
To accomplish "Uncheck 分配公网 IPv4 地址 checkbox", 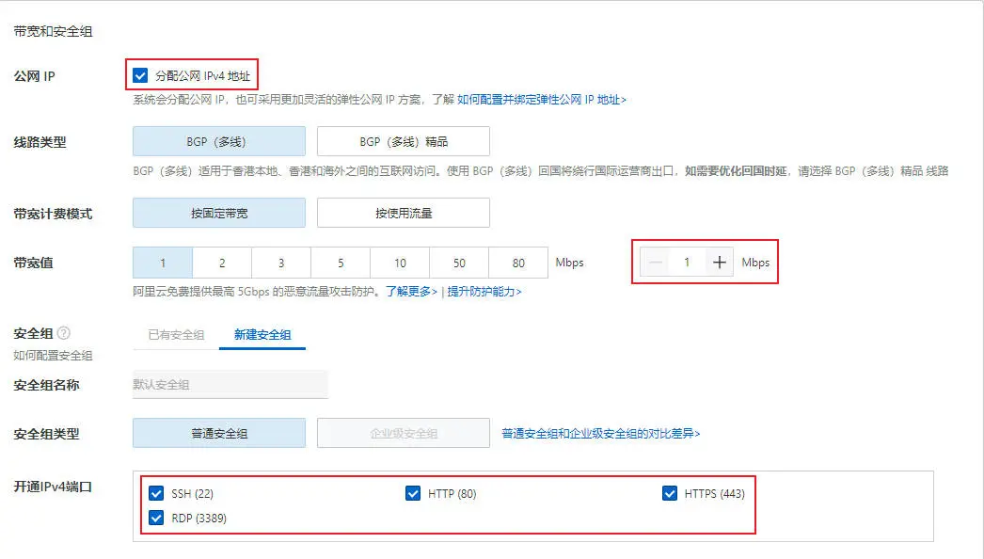I will (140, 76).
